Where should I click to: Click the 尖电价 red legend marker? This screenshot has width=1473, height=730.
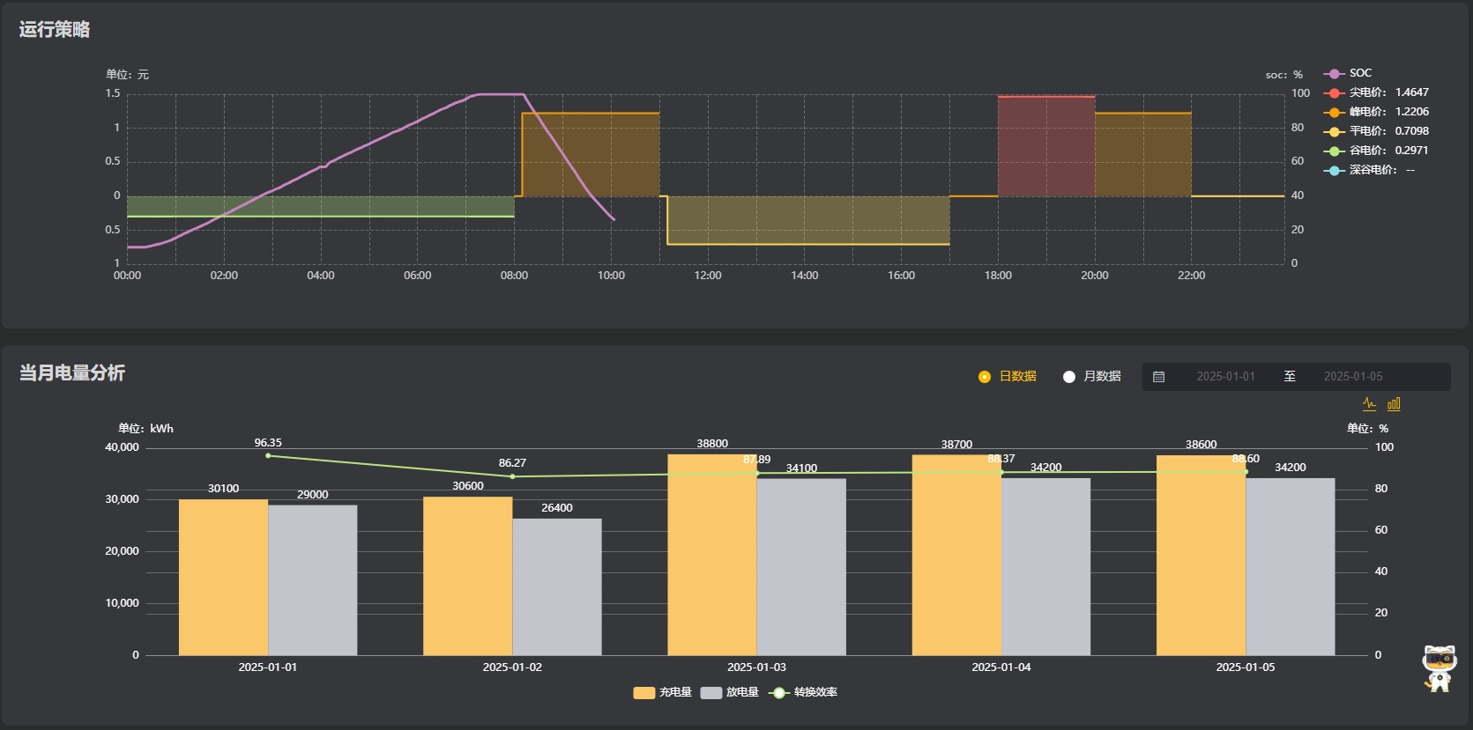(x=1335, y=93)
